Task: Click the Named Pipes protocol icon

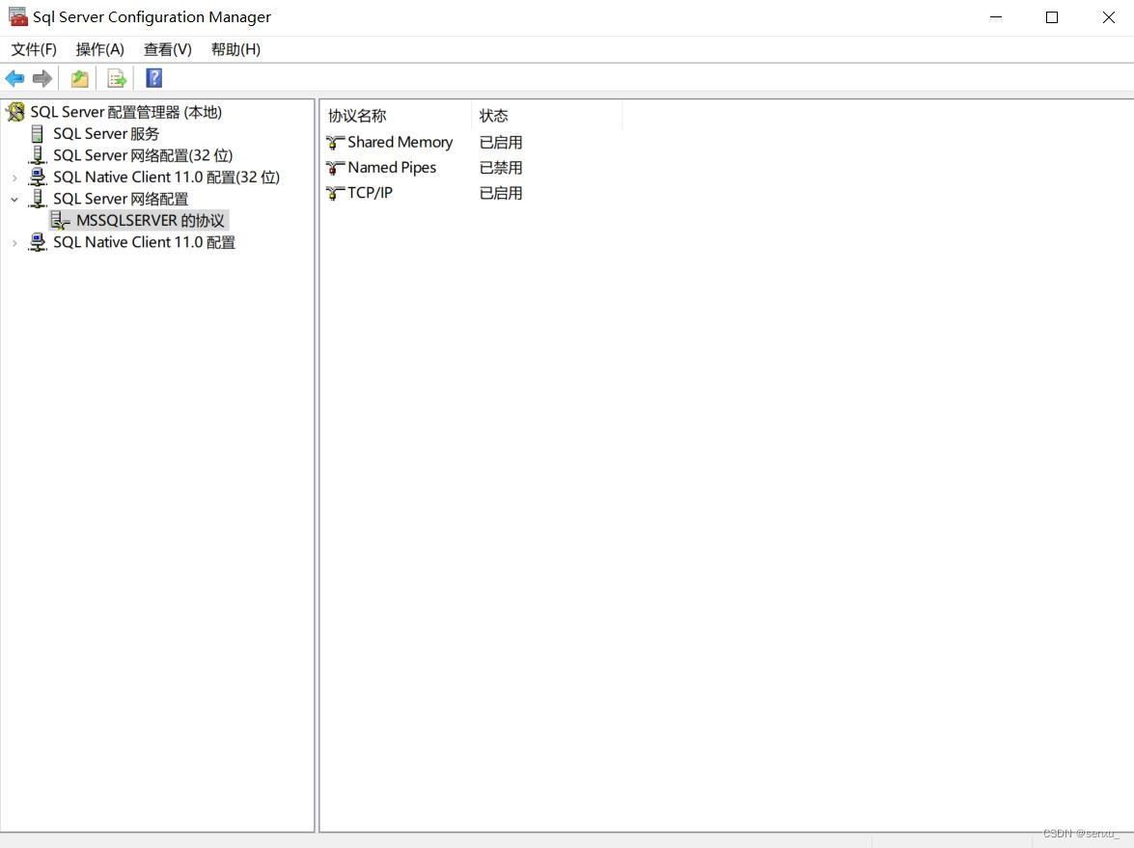Action: pos(335,168)
